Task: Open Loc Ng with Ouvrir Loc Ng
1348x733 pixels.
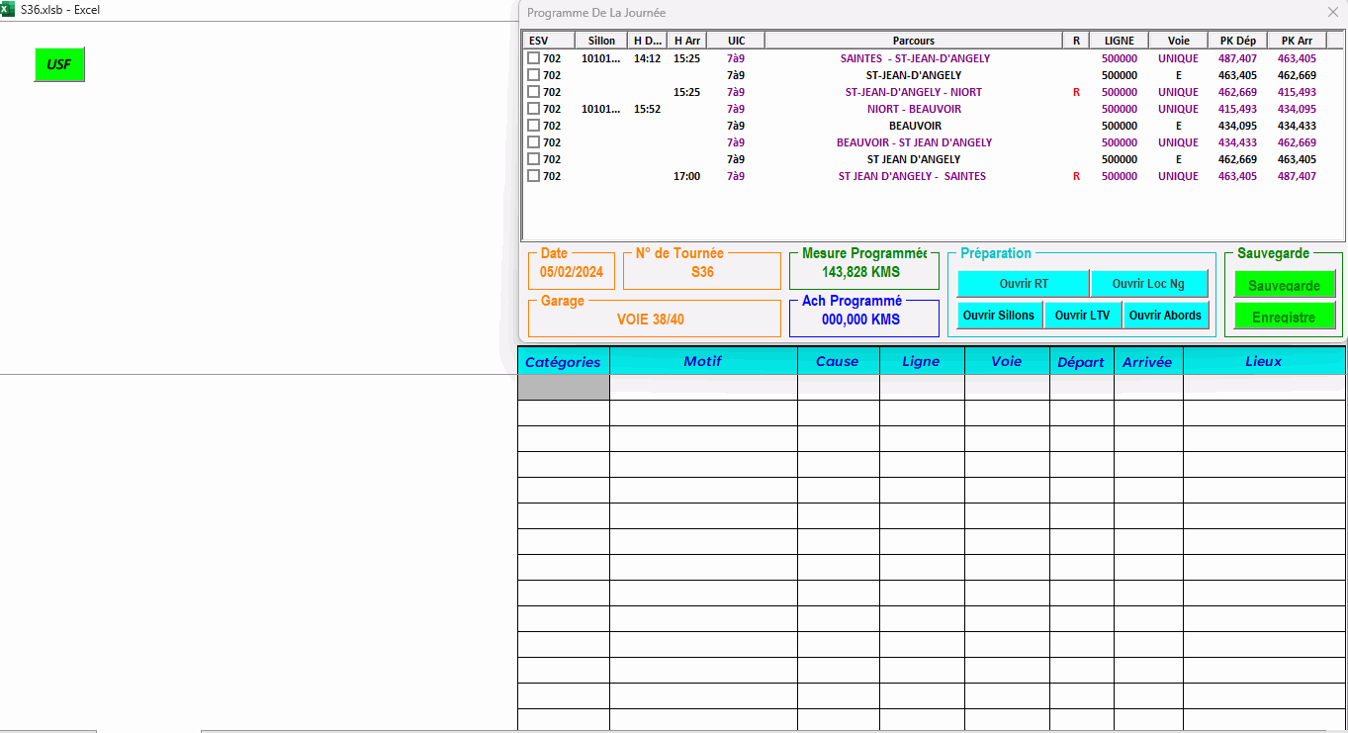Action: [1148, 284]
